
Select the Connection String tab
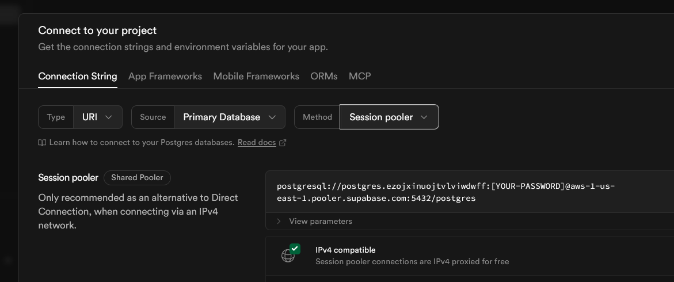(78, 76)
